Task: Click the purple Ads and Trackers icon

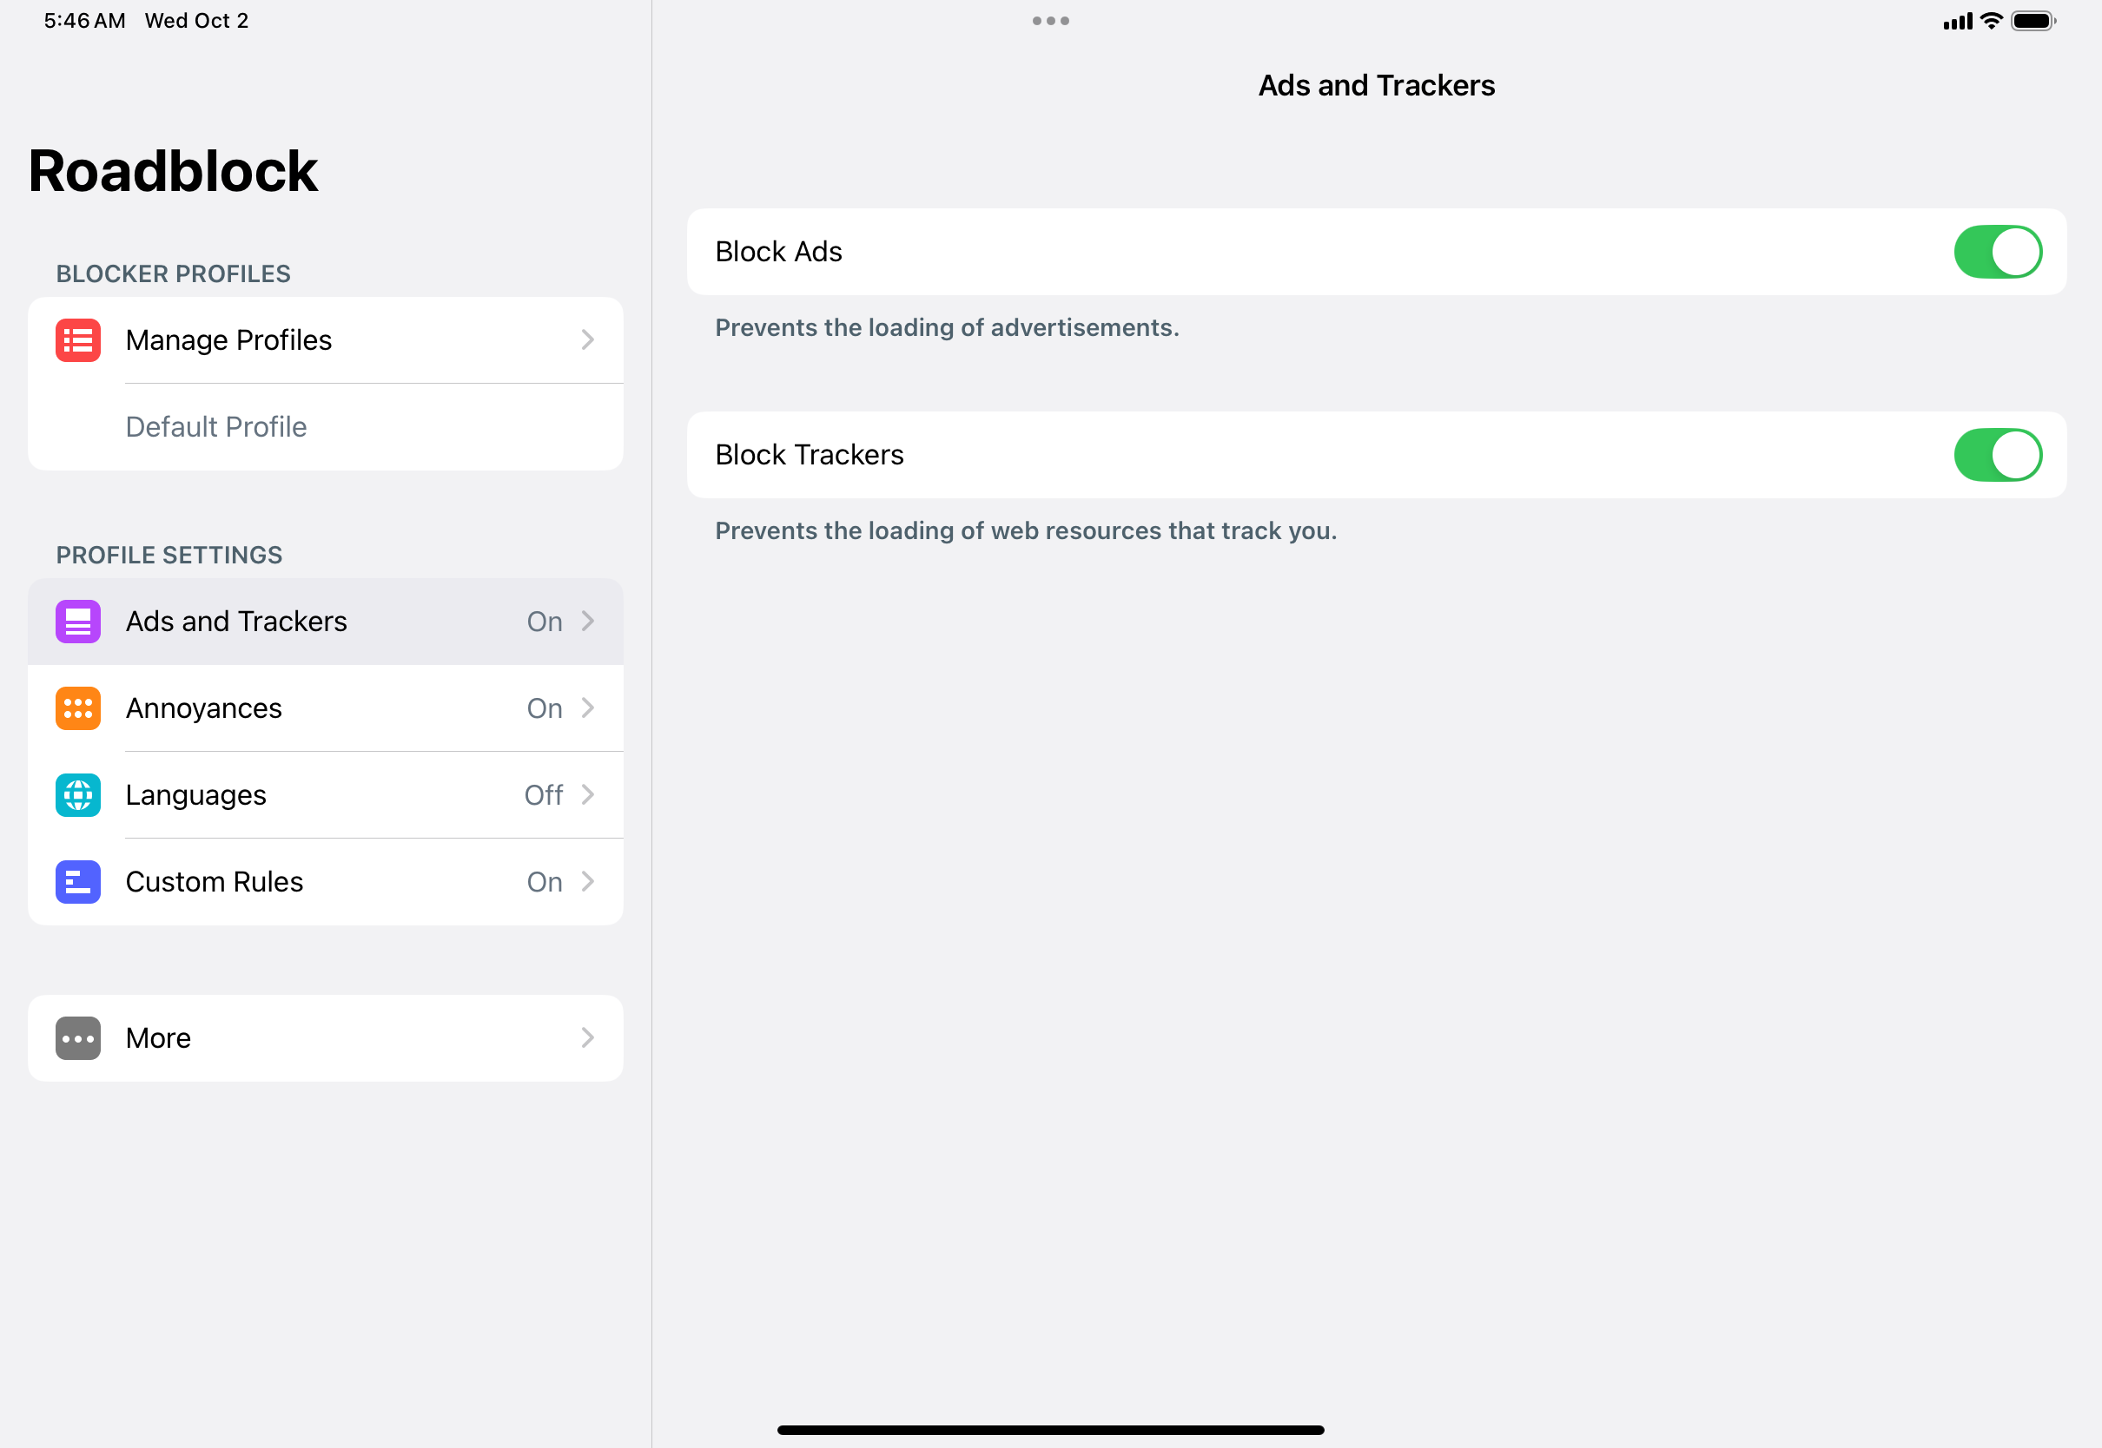Action: [78, 622]
